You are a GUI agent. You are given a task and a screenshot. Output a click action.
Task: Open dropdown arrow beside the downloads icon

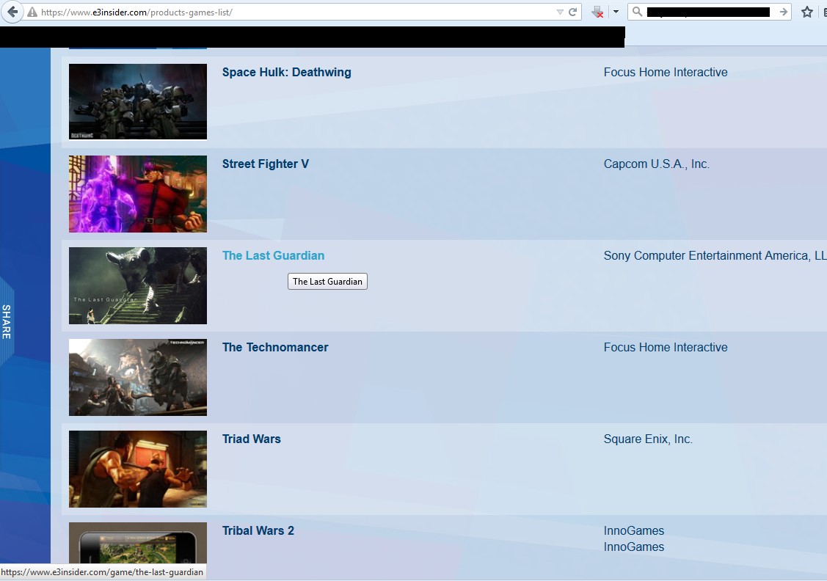coord(616,12)
